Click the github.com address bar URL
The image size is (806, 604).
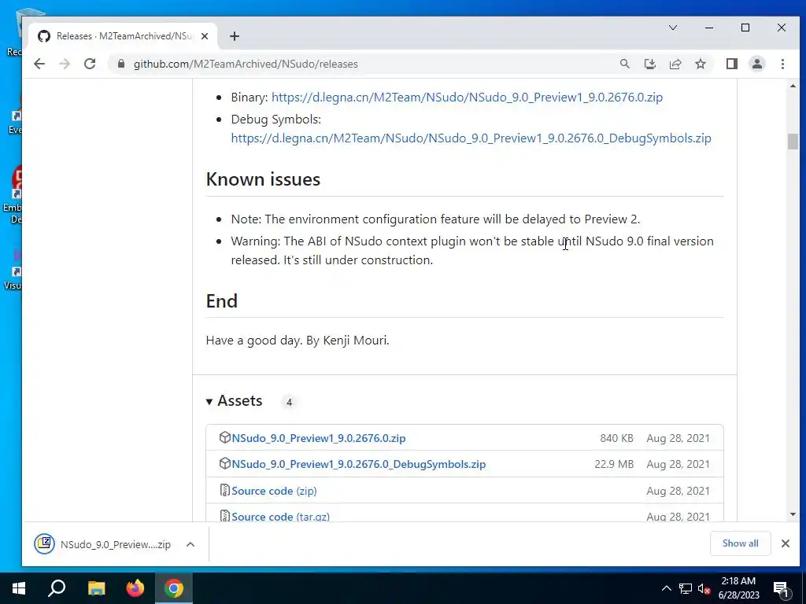coord(246,64)
